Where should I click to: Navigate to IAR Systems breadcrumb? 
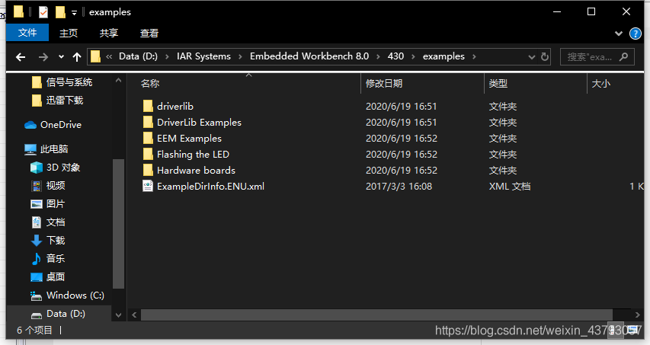[x=203, y=56]
